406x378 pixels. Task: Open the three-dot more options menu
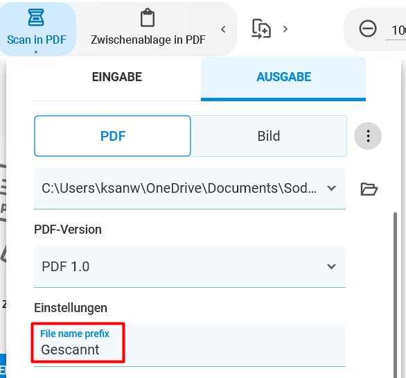click(368, 136)
